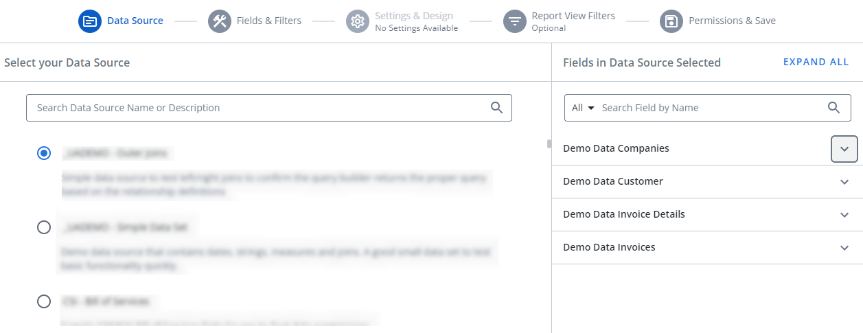Expand the Demo Data Invoices chevron

point(844,248)
